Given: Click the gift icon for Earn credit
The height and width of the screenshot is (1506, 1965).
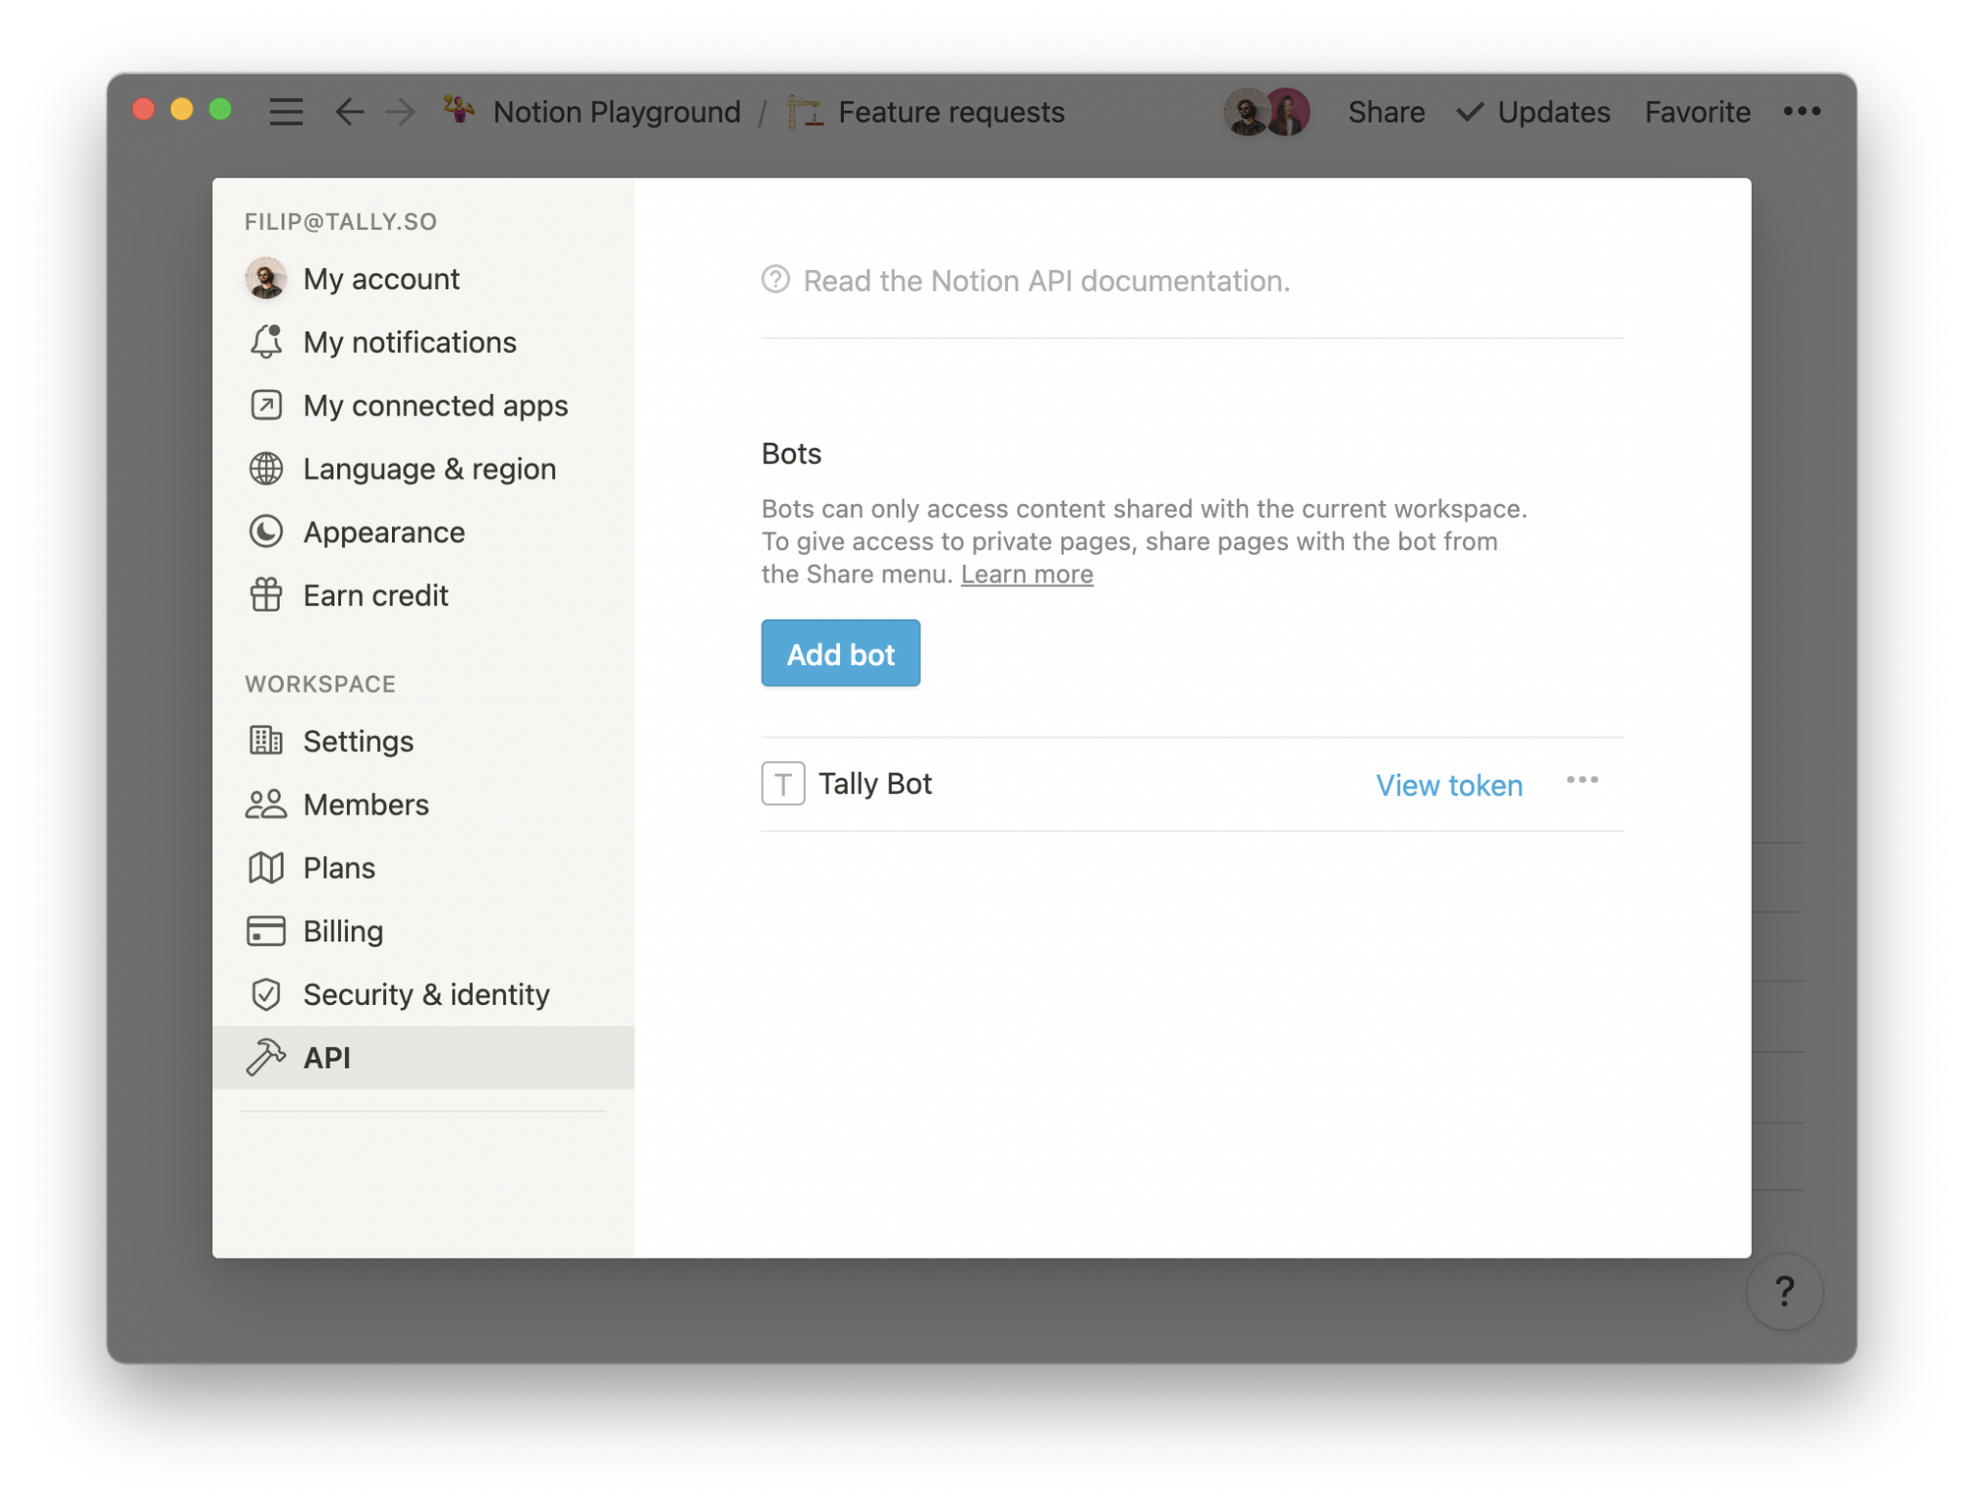Looking at the screenshot, I should coord(266,595).
